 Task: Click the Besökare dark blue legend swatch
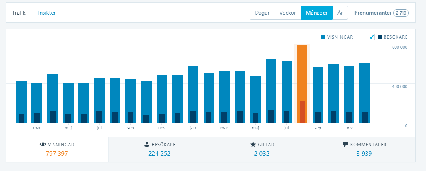pos(380,37)
